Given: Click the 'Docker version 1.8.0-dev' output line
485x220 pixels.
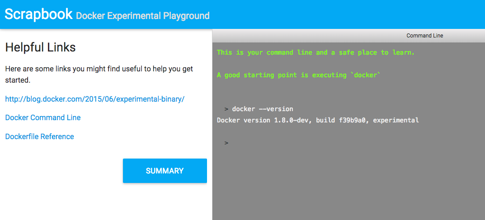Looking at the screenshot, I should pos(318,120).
